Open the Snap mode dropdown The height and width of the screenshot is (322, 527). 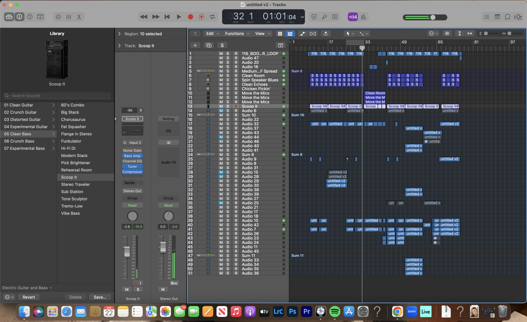(x=433, y=33)
